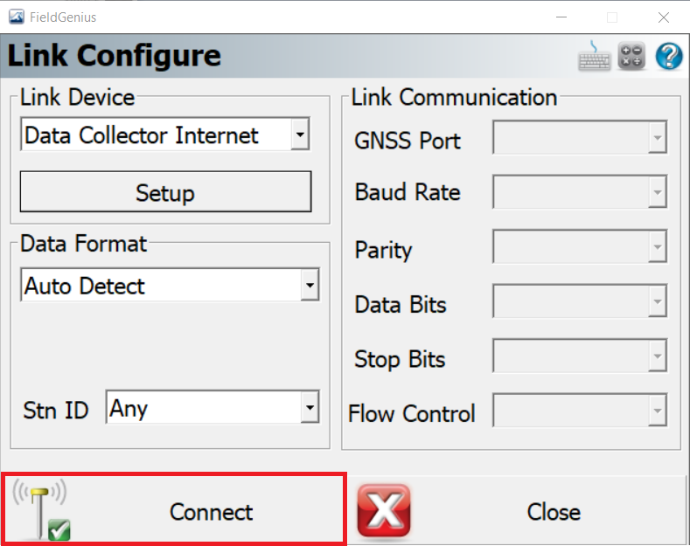690x546 pixels.
Task: Click the red X close icon
Action: click(x=384, y=511)
